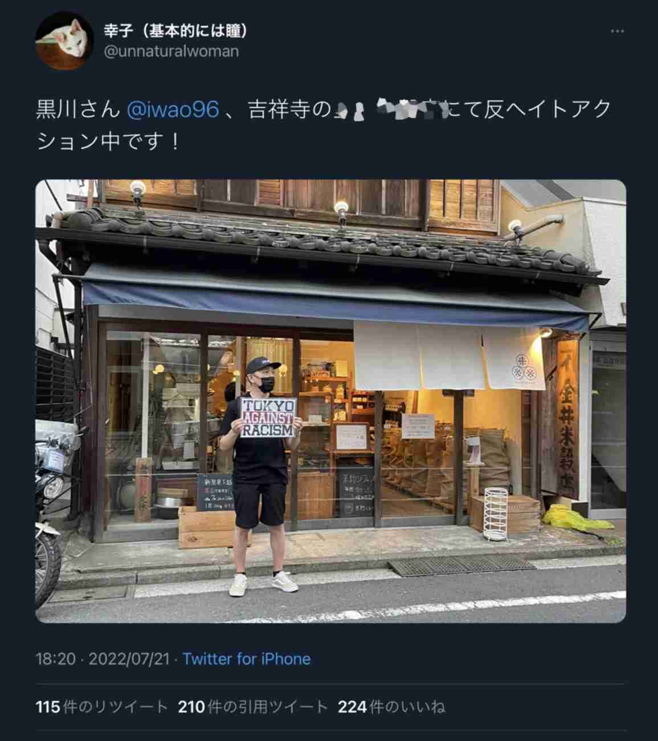View the 224件のいいね list
This screenshot has height=741, width=658.
(x=391, y=707)
